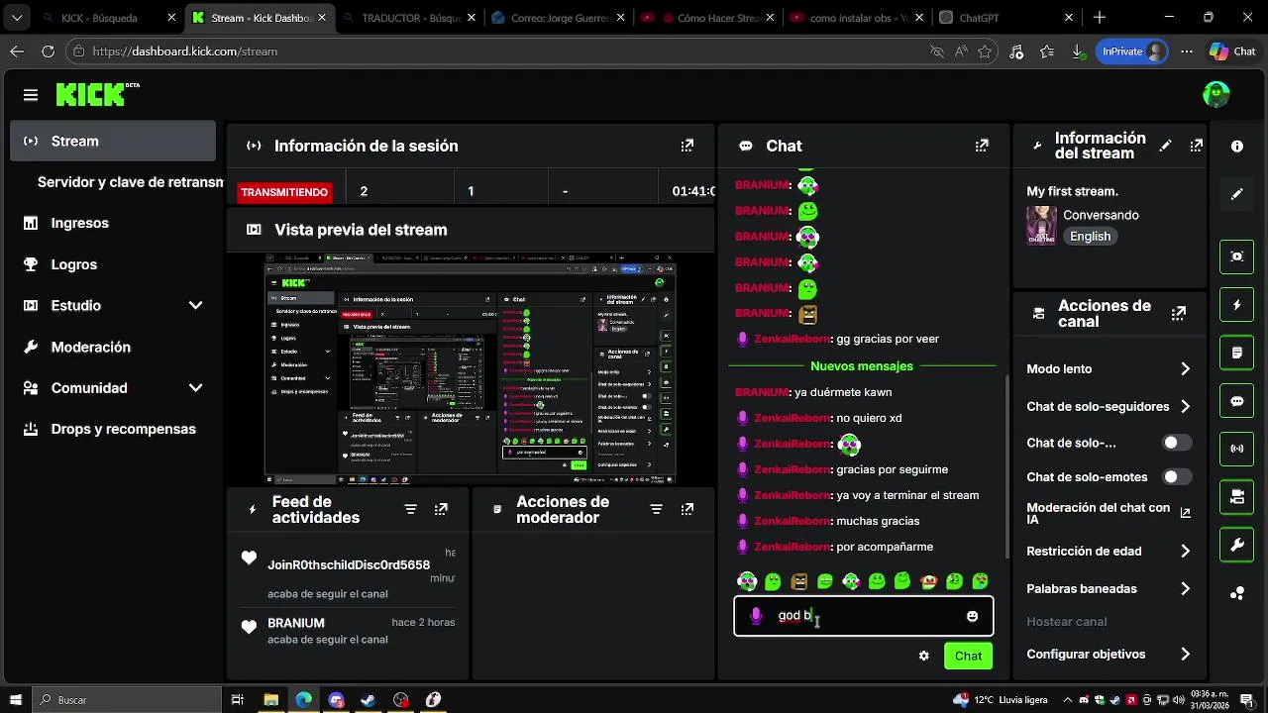This screenshot has width=1268, height=713.
Task: Expand Modo lento options
Action: 1185,368
